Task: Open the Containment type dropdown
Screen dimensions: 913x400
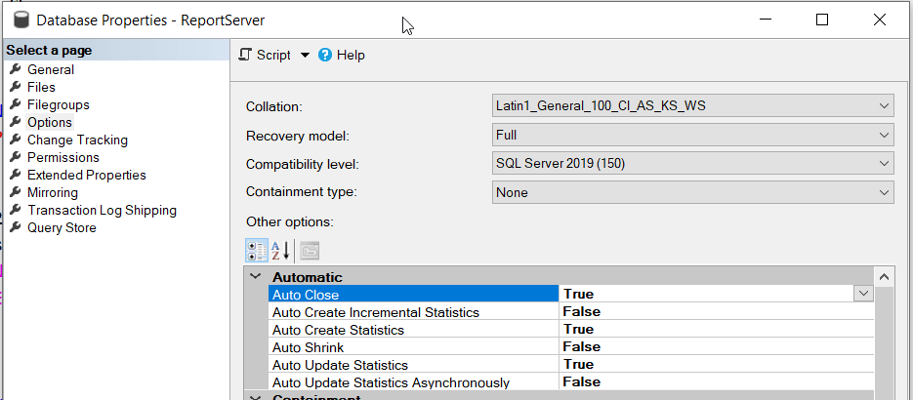Action: (693, 192)
